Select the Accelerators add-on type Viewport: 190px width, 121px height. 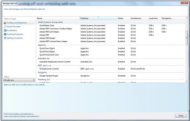tap(12, 30)
